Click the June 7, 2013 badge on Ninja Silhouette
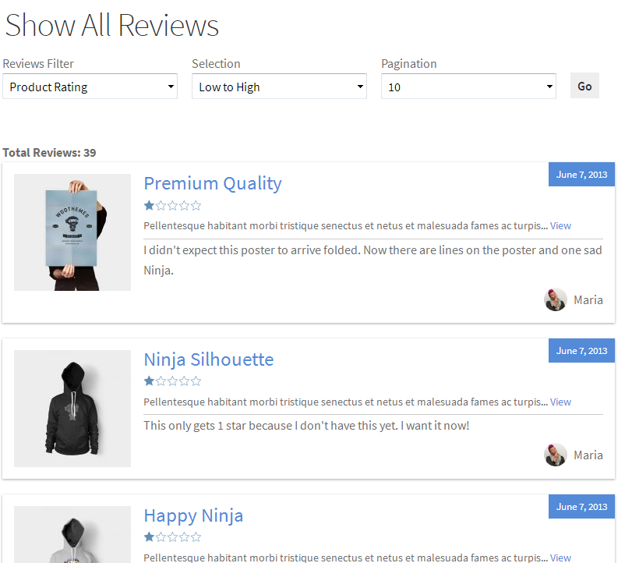Viewport: 632px width, 563px height. [x=581, y=350]
